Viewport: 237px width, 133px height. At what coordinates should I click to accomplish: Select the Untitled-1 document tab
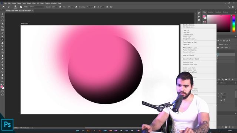19,11
